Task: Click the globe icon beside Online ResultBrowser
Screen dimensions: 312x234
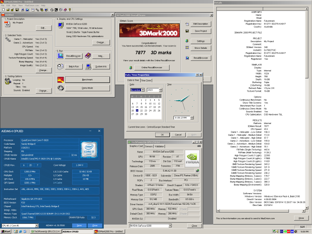Action: tap(131, 67)
